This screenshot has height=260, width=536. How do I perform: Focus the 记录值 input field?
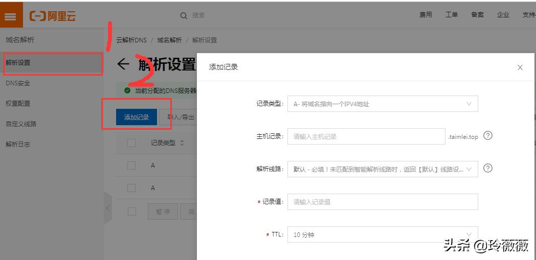383,202
